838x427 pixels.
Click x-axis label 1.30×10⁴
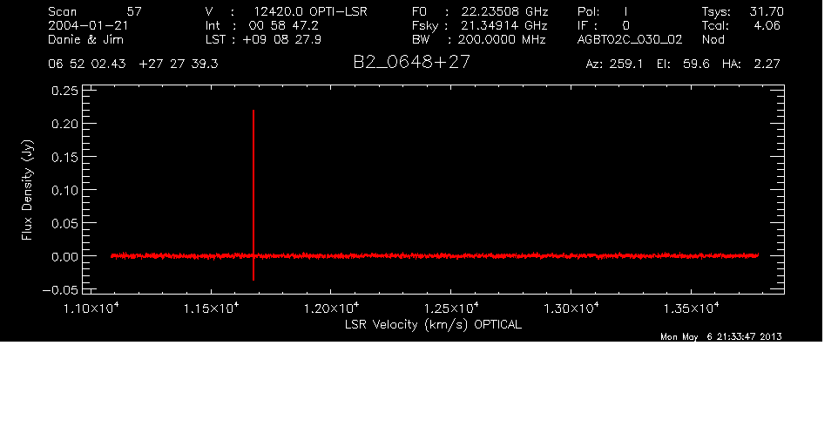coord(571,308)
